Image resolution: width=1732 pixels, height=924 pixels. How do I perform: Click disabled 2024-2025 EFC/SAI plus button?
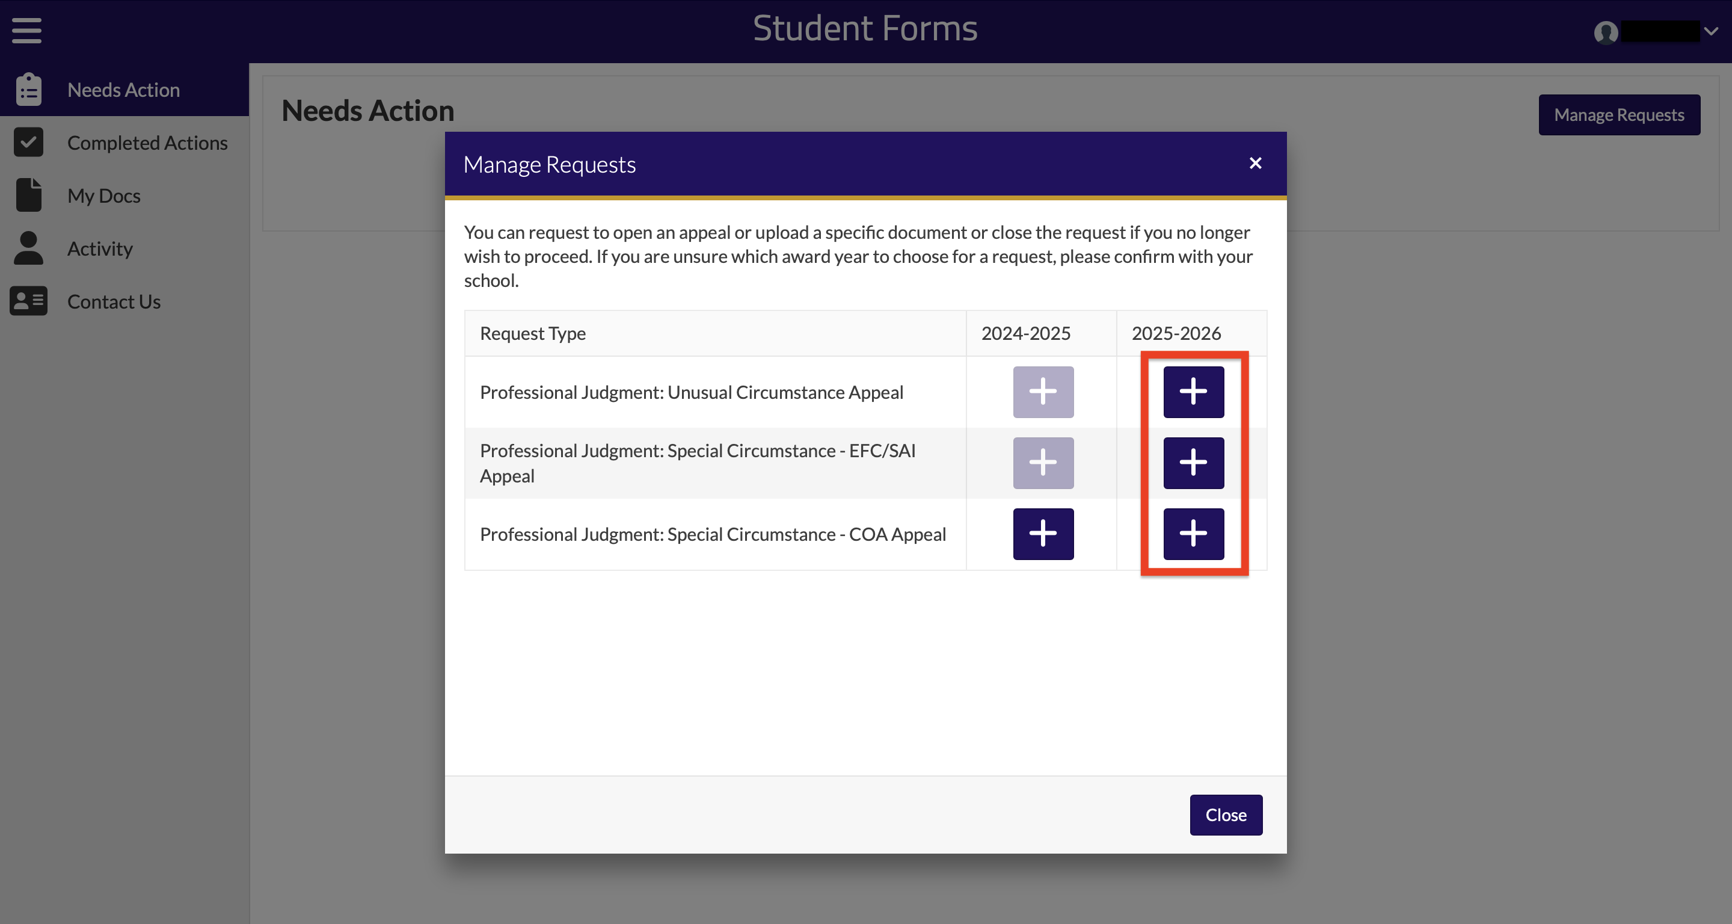pyautogui.click(x=1043, y=463)
